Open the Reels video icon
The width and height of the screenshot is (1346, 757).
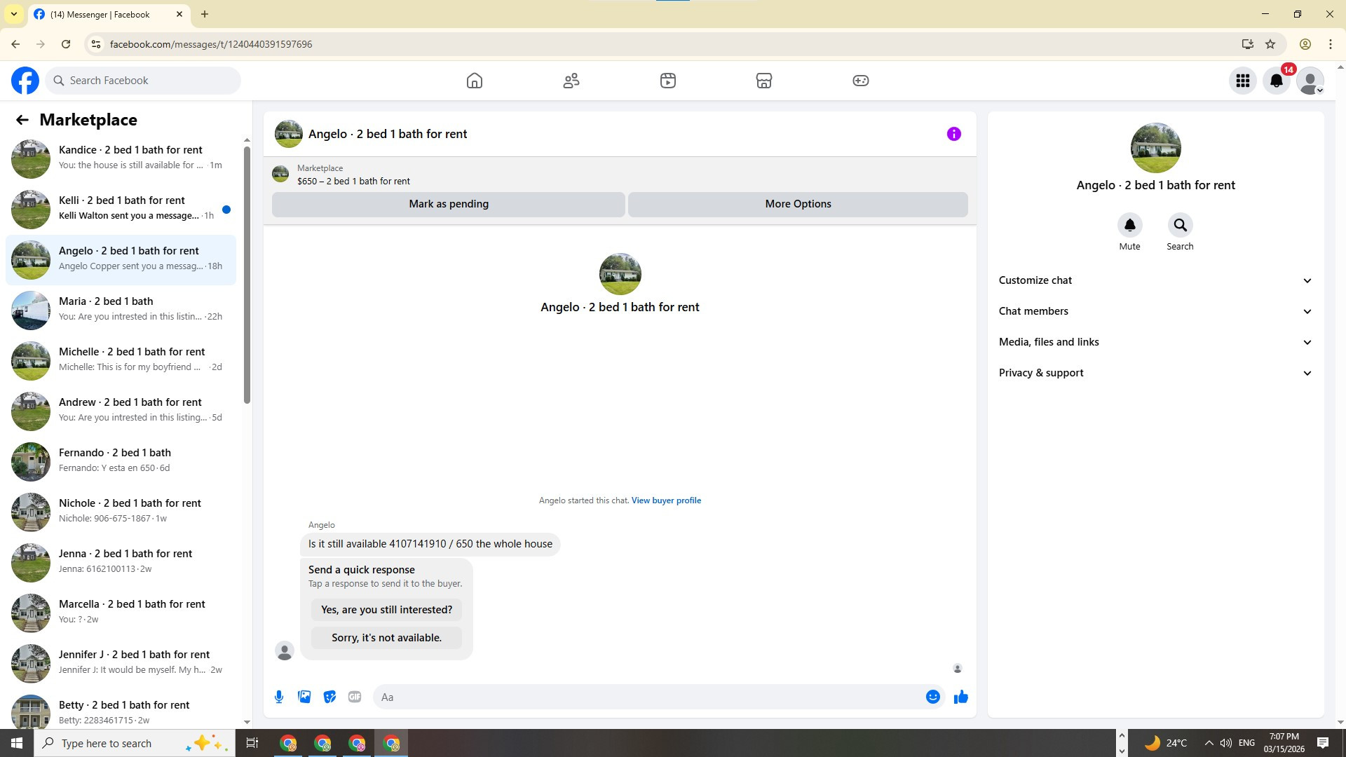coord(668,81)
